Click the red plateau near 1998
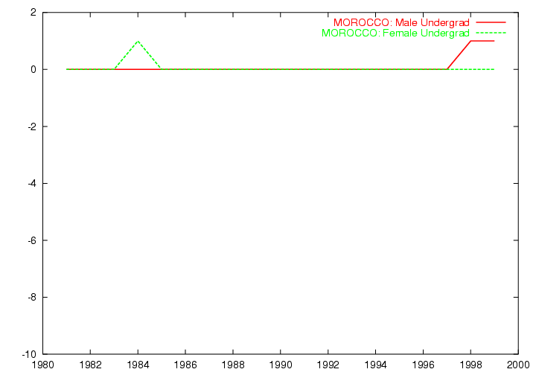 click(482, 41)
